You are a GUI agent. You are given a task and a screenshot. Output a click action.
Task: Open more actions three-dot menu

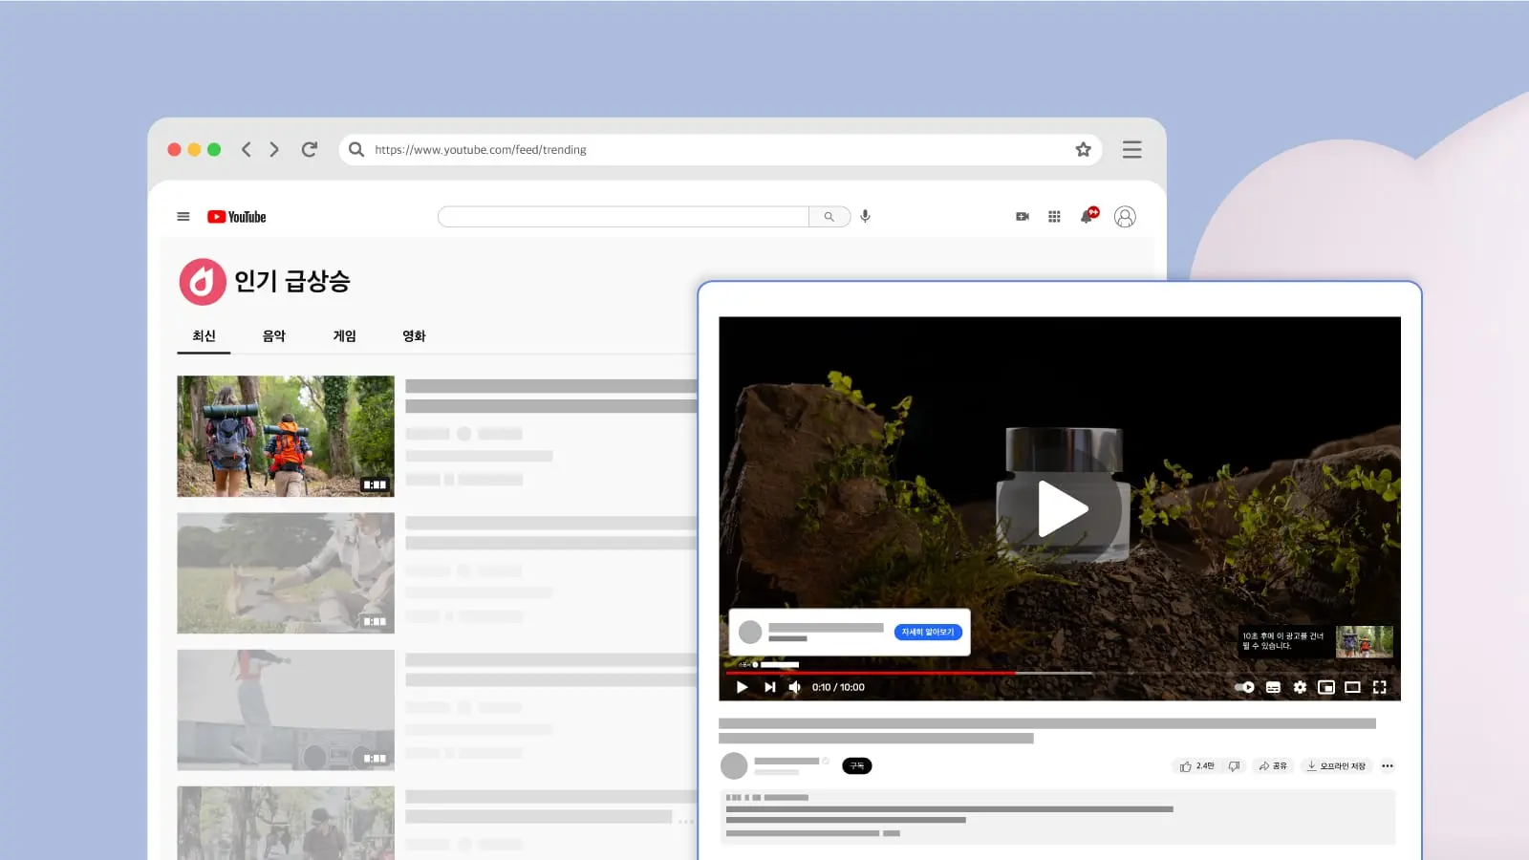pyautogui.click(x=1387, y=766)
